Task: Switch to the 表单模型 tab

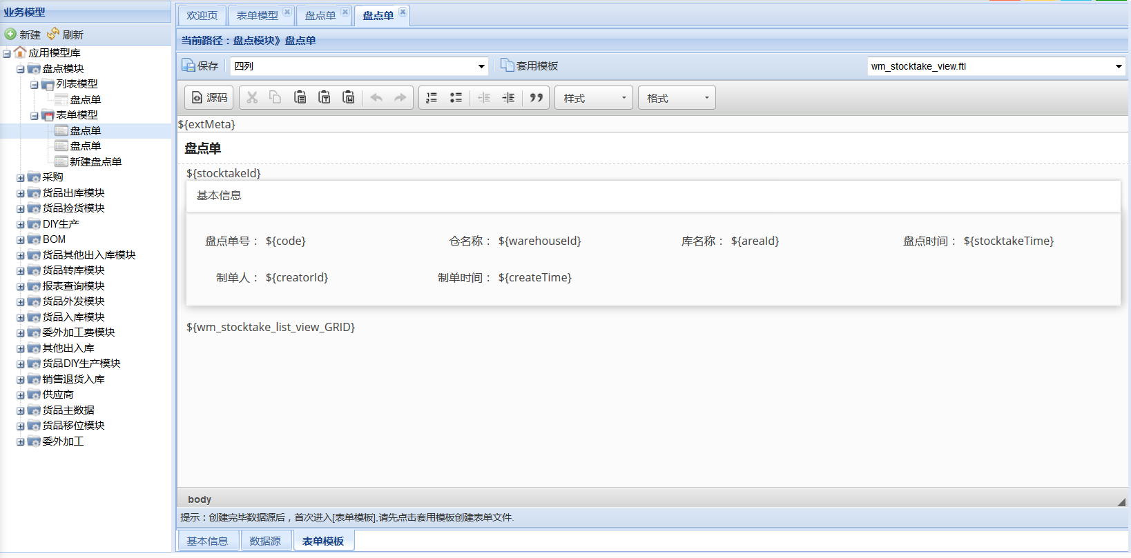Action: (257, 15)
